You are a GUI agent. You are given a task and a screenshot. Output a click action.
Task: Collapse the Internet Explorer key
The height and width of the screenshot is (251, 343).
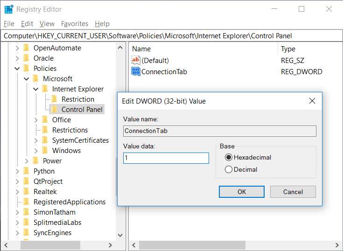coord(36,89)
